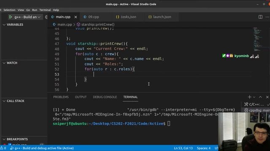The width and height of the screenshot is (270, 151).
Task: Open the Run menu
Action: pyautogui.click(x=35, y=10)
